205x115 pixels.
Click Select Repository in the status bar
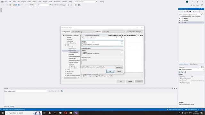point(192,110)
